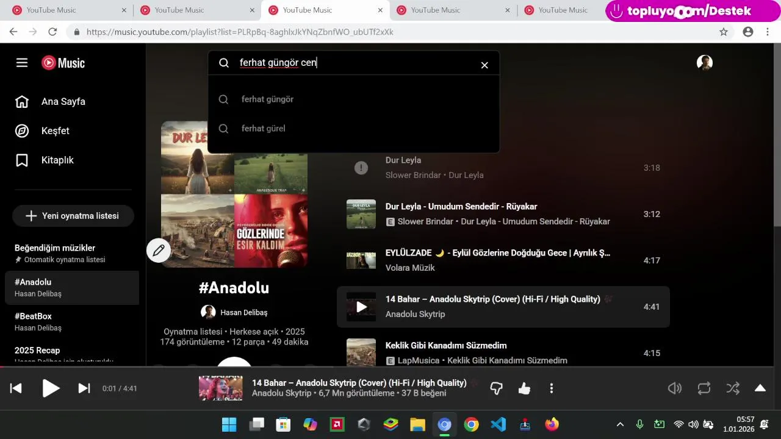Dislike the current song
The height and width of the screenshot is (439, 781).
pyautogui.click(x=496, y=388)
